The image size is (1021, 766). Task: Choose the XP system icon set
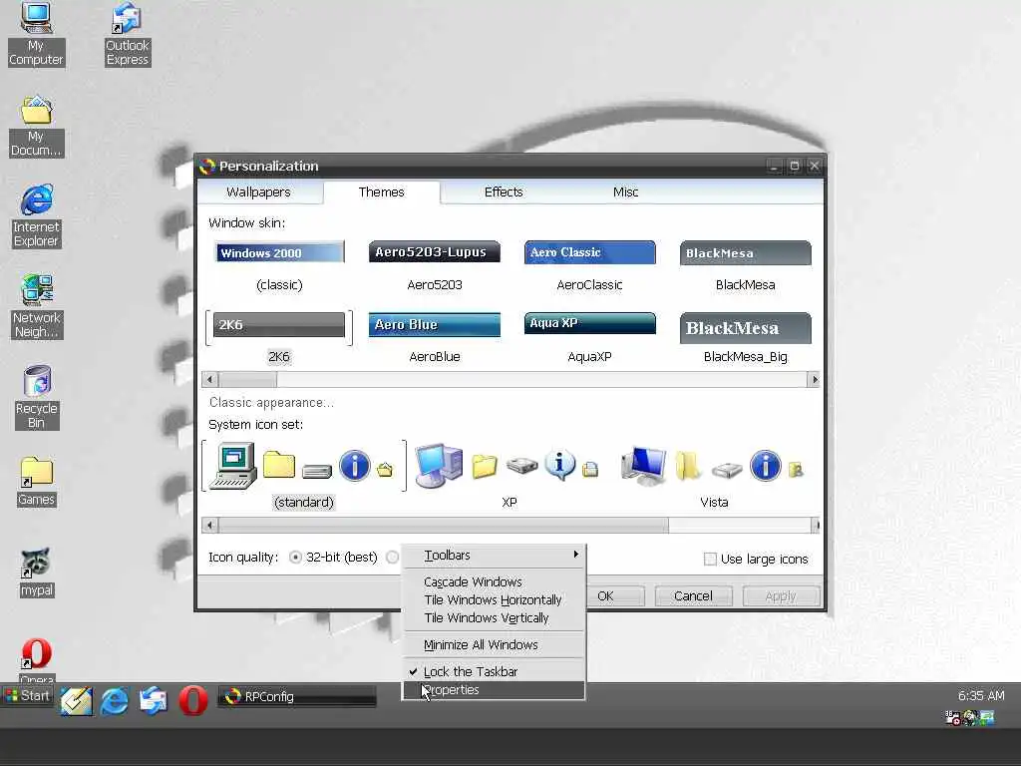(x=510, y=476)
